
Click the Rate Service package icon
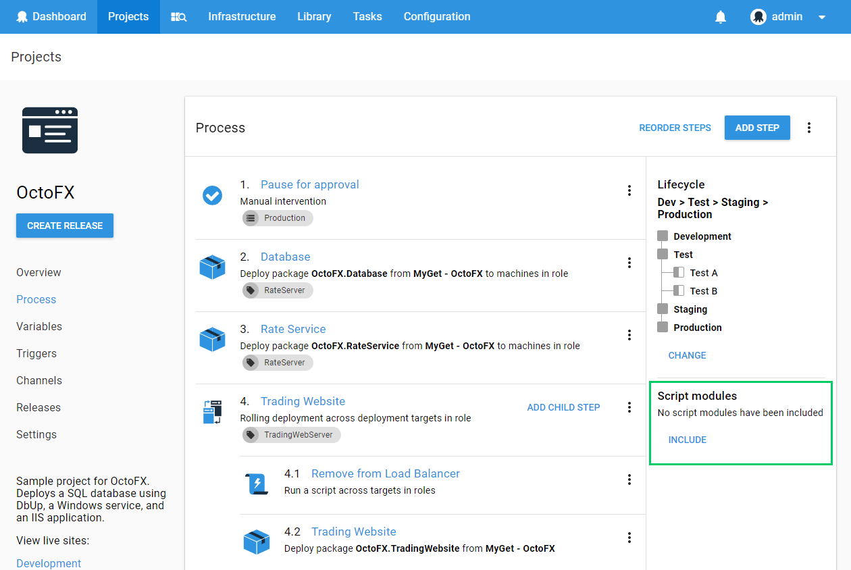pos(212,339)
